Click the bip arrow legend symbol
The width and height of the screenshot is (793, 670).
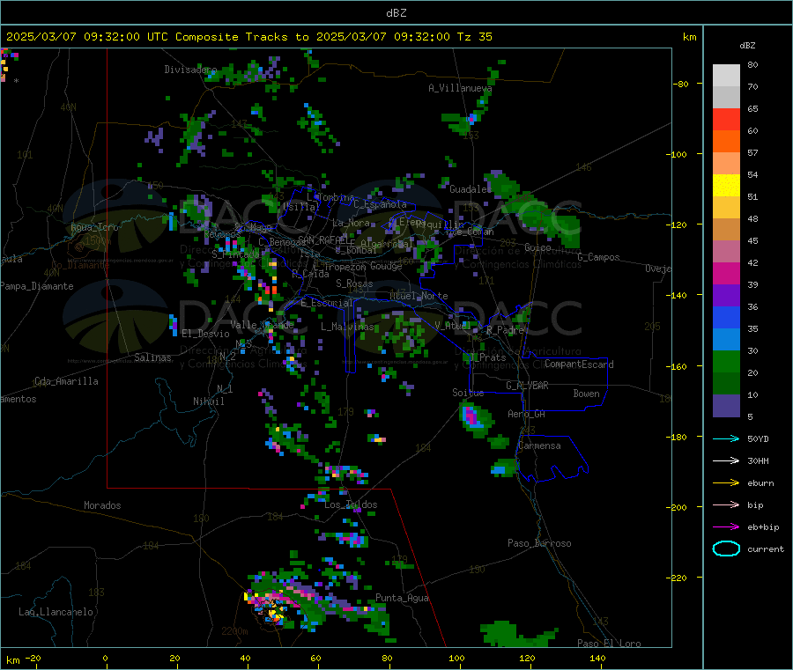(x=726, y=504)
